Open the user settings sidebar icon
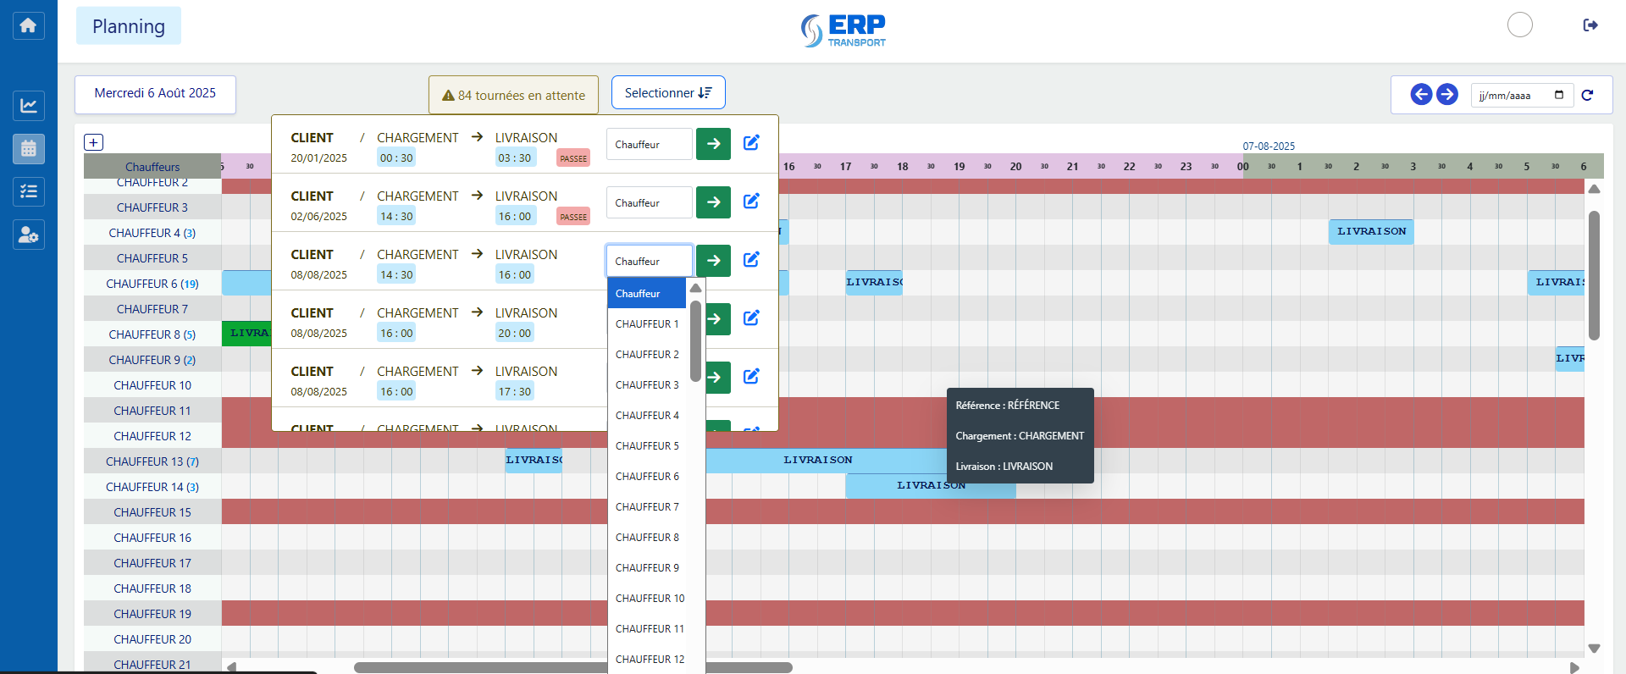 coord(28,235)
